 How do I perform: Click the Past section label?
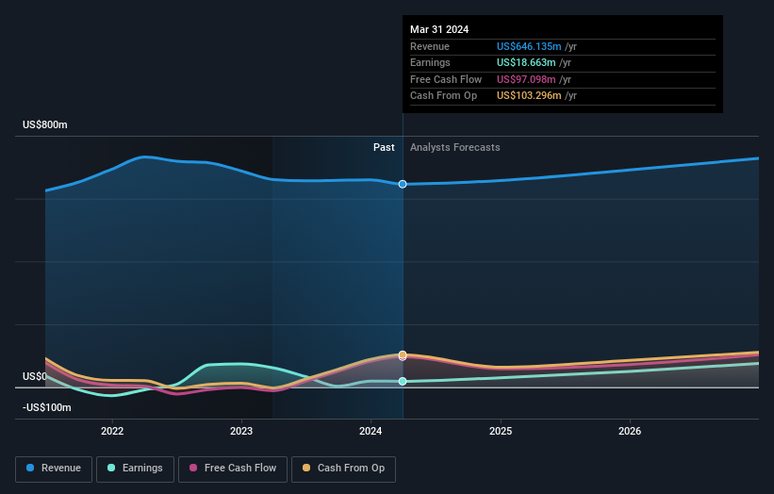coord(384,148)
